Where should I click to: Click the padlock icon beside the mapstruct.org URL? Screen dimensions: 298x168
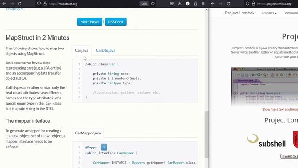tap(45, 4)
